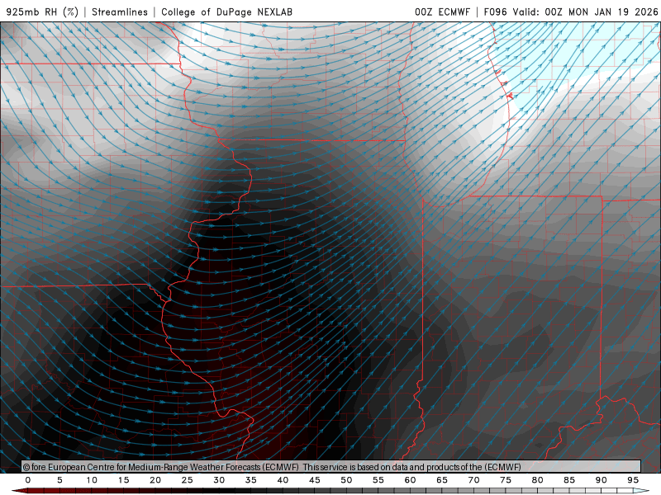
Task: Click the colorbar label "5"
Action: 59,480
